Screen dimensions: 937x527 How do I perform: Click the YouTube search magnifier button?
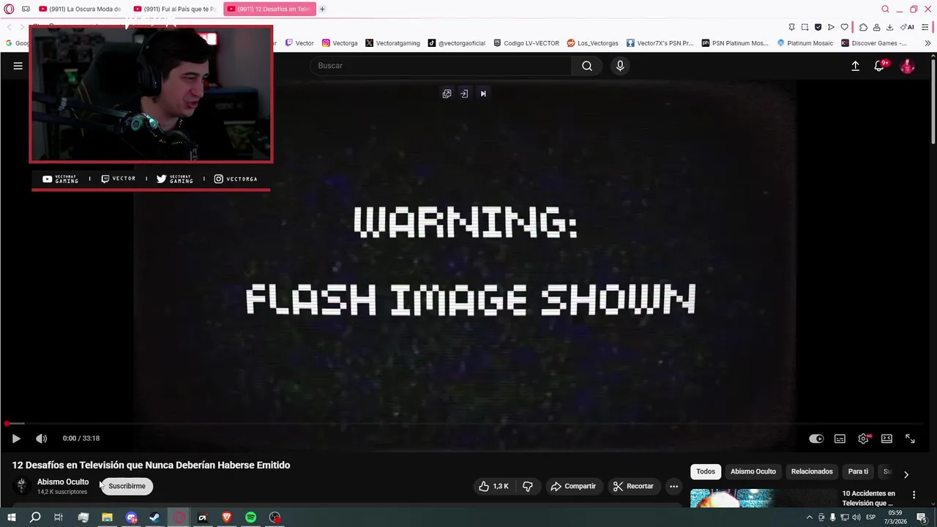(x=587, y=66)
